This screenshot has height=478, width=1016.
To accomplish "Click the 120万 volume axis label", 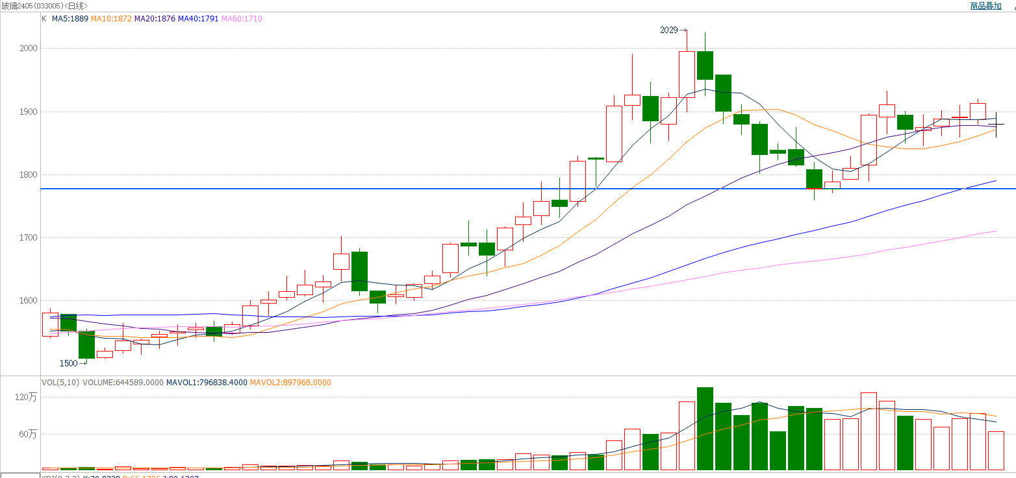I will point(29,398).
